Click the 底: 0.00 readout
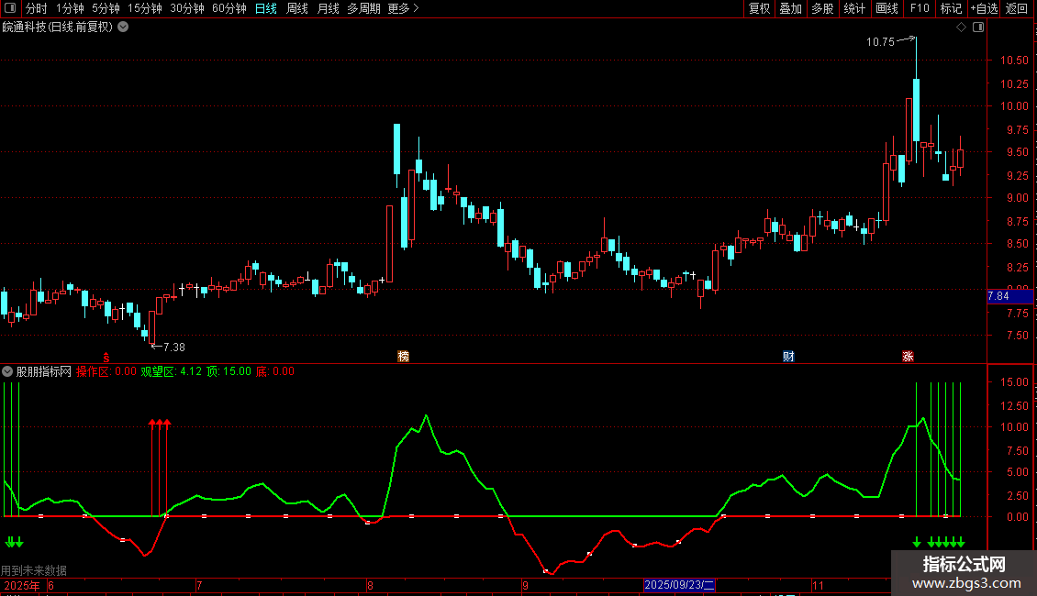1037x596 pixels. click(275, 371)
